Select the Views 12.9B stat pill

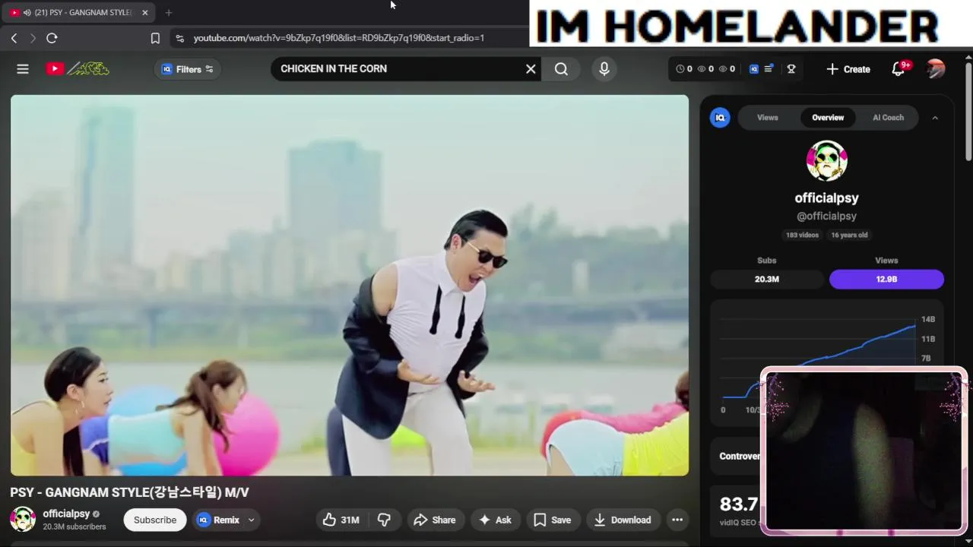[886, 279]
